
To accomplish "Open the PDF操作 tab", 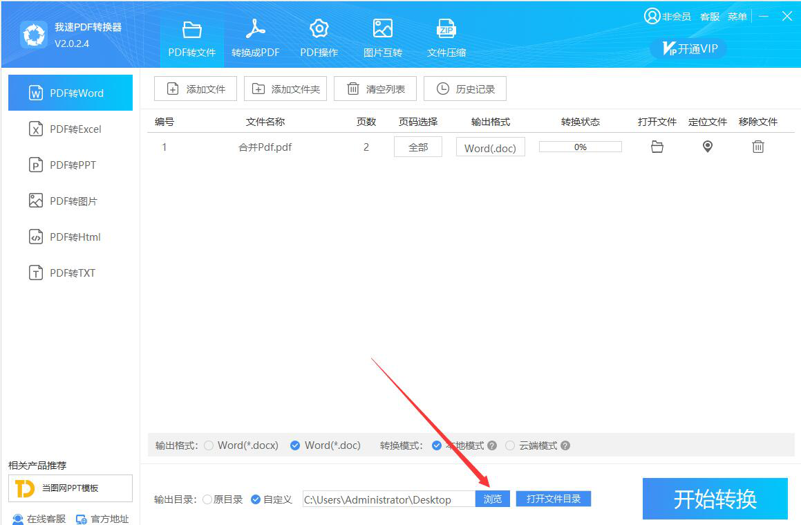I will click(319, 39).
